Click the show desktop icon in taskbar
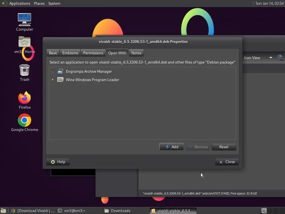 [x=3, y=211]
